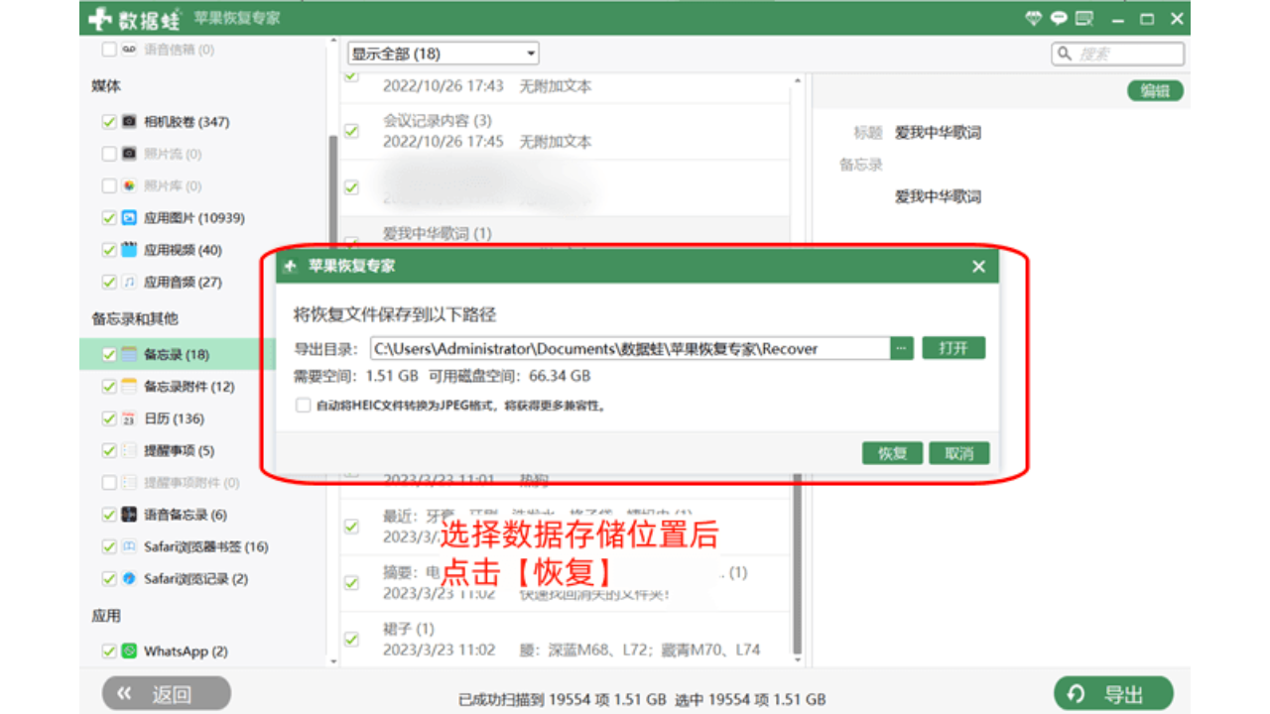The width and height of the screenshot is (1270, 714).
Task: Click the browse button beside export path
Action: (901, 348)
